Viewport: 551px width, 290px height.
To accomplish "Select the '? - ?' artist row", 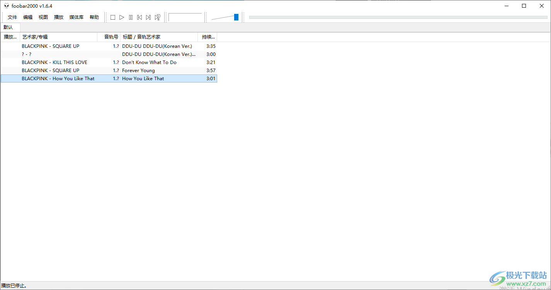I will pyautogui.click(x=109, y=54).
